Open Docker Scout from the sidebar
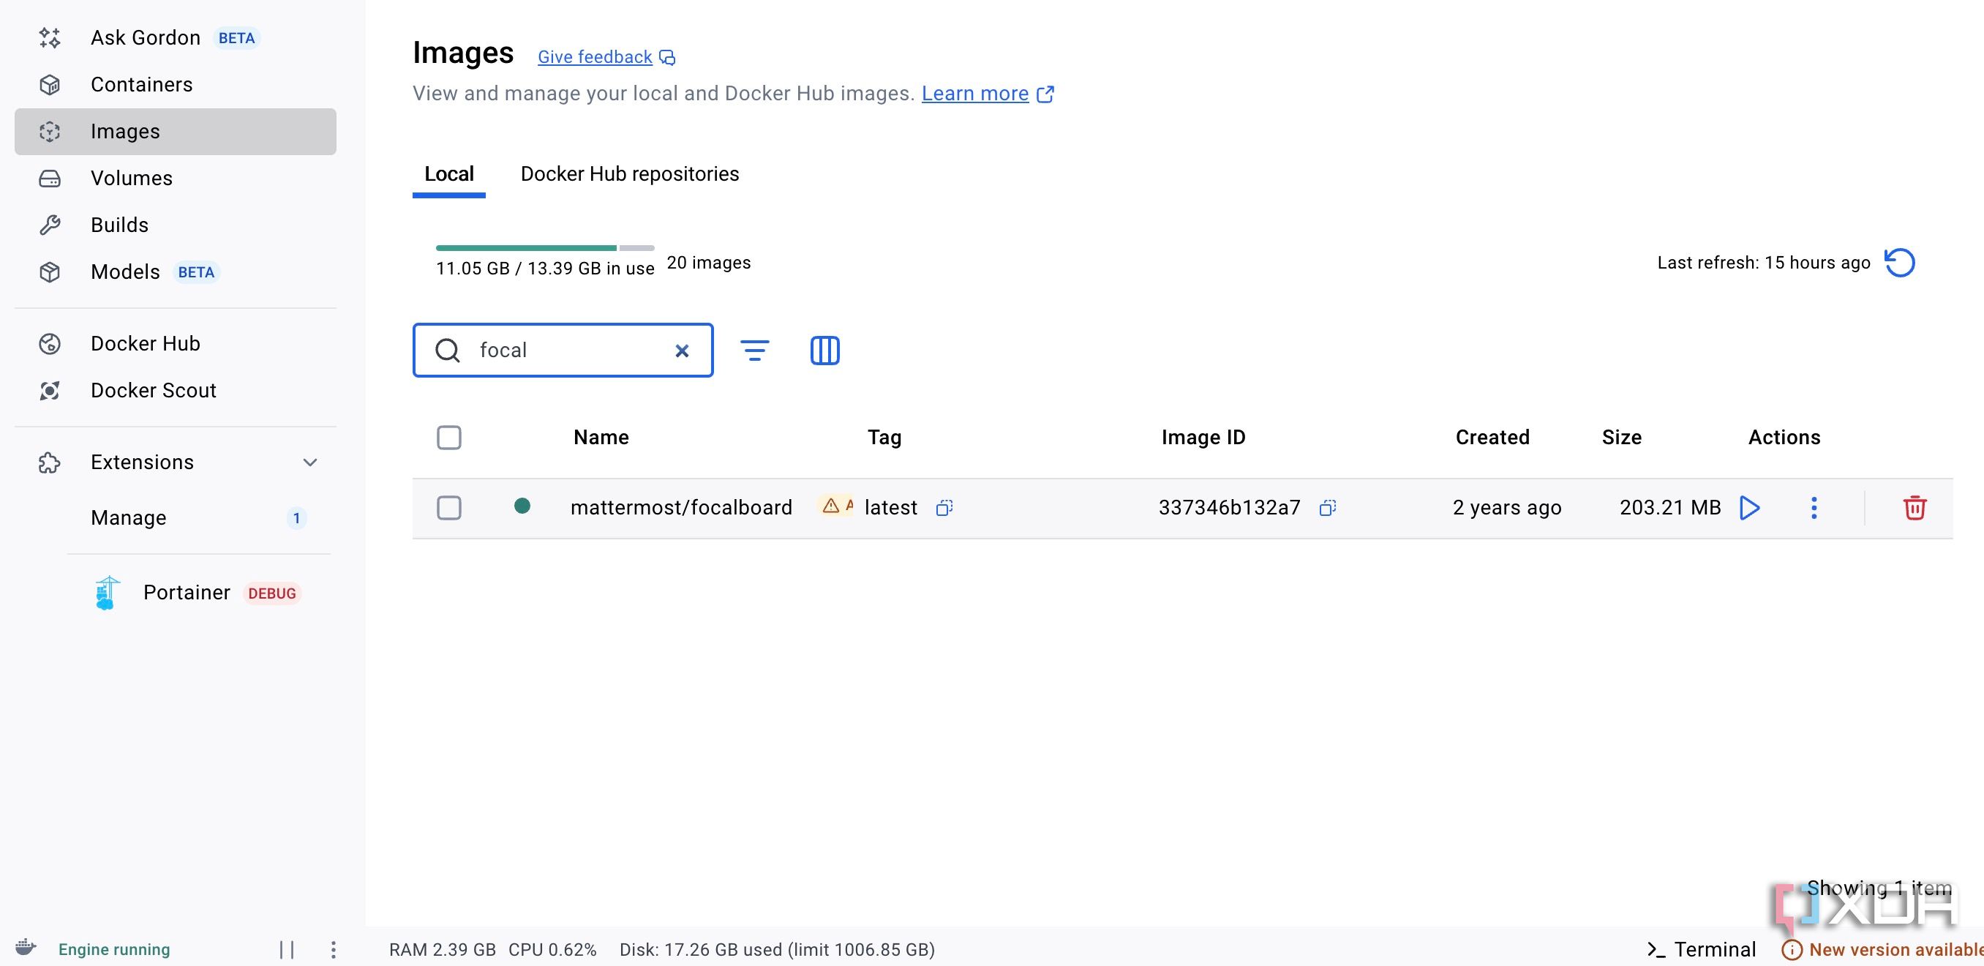The image size is (1984, 966). 175,391
